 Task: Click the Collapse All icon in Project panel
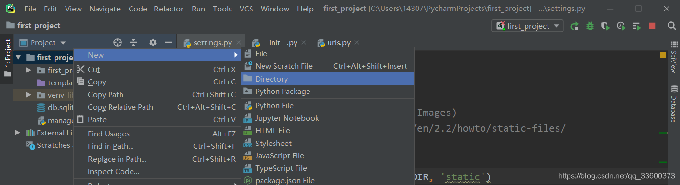coord(133,42)
